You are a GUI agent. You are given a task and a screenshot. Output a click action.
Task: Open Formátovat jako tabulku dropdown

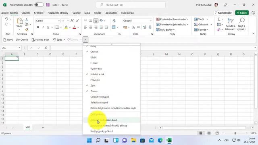point(172,25)
